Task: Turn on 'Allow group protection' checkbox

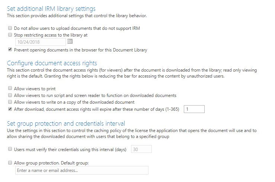Action: click(10, 163)
